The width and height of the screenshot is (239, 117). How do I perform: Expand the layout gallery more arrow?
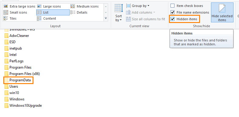pos(106,18)
